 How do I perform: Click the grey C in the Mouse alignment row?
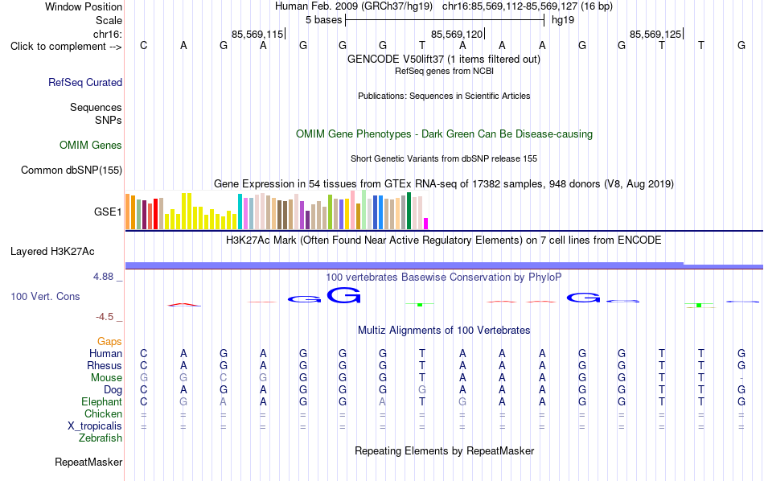(x=223, y=378)
